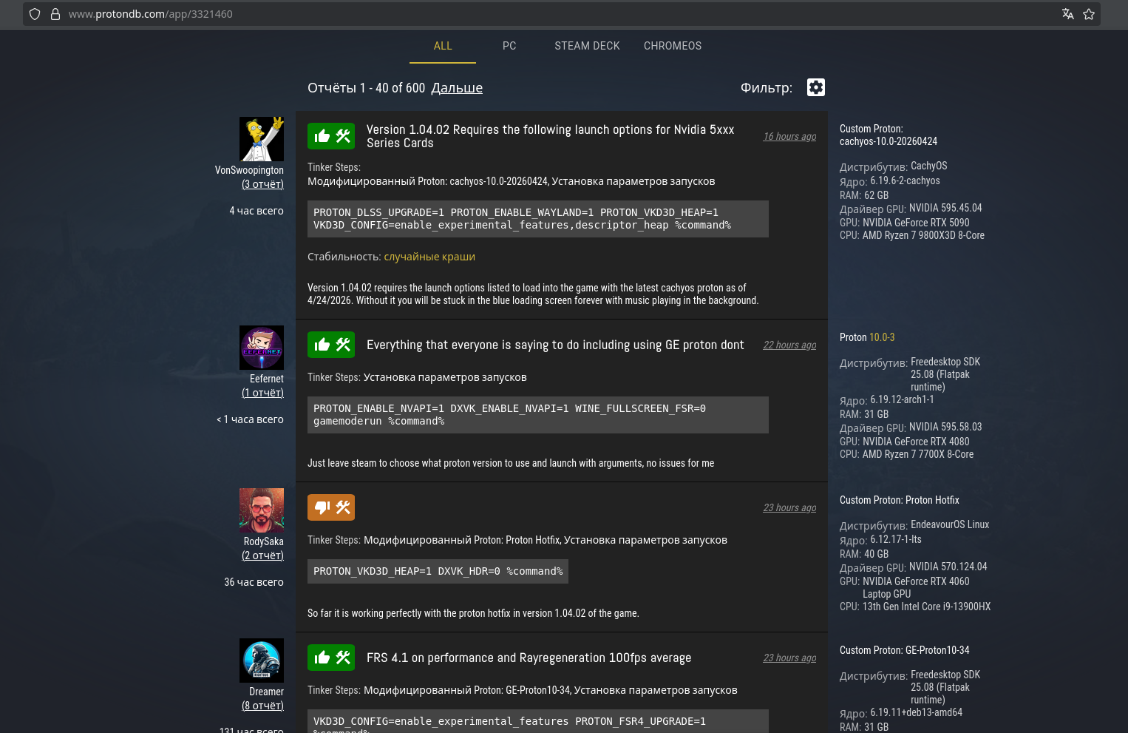Click thumbs-up badge on VonSwoopington's report
The width and height of the screenshot is (1128, 733).
click(331, 136)
